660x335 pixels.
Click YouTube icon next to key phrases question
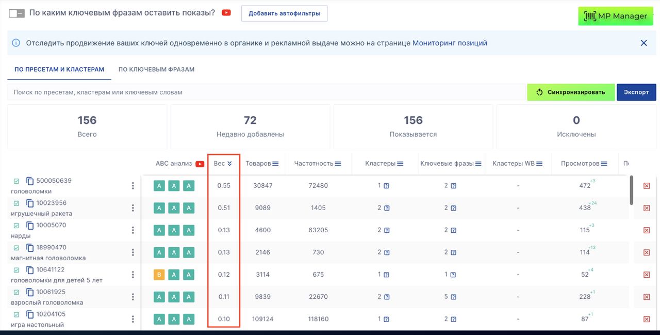pos(226,13)
